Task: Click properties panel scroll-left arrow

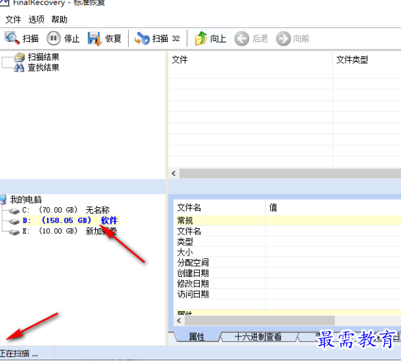Action: [x=179, y=321]
